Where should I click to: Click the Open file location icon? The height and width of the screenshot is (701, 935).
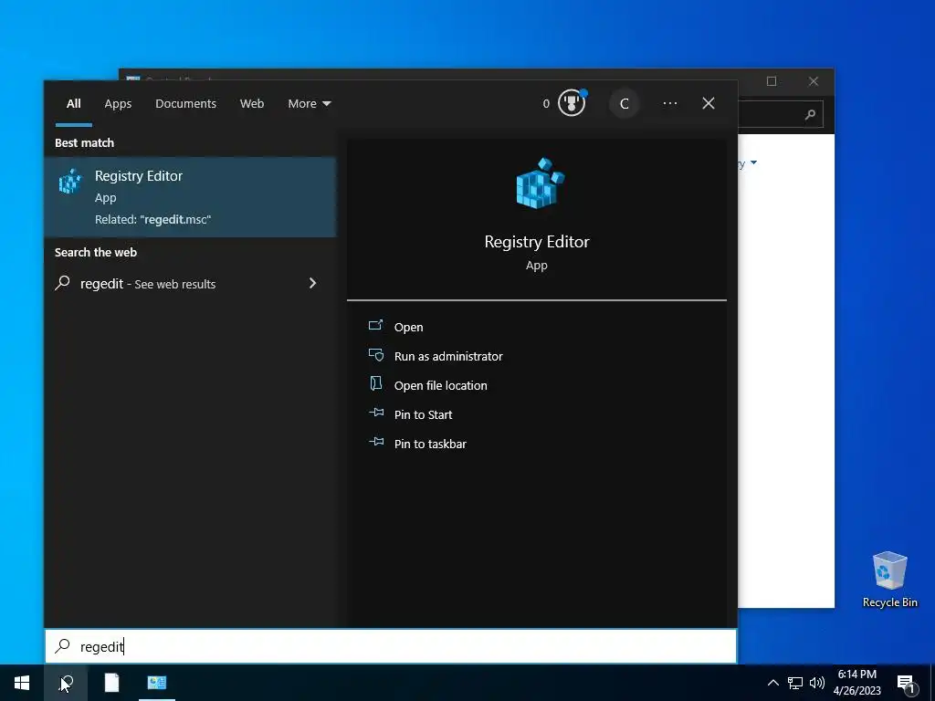tap(375, 383)
